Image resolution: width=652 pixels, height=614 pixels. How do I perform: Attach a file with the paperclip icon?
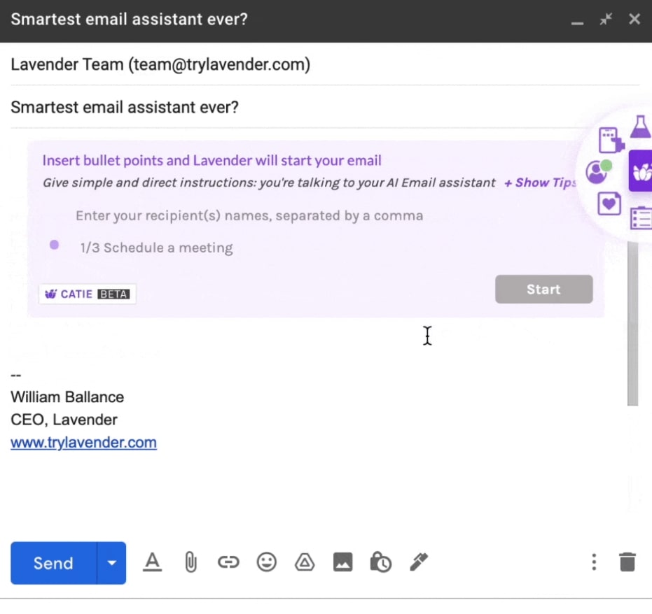click(x=190, y=562)
